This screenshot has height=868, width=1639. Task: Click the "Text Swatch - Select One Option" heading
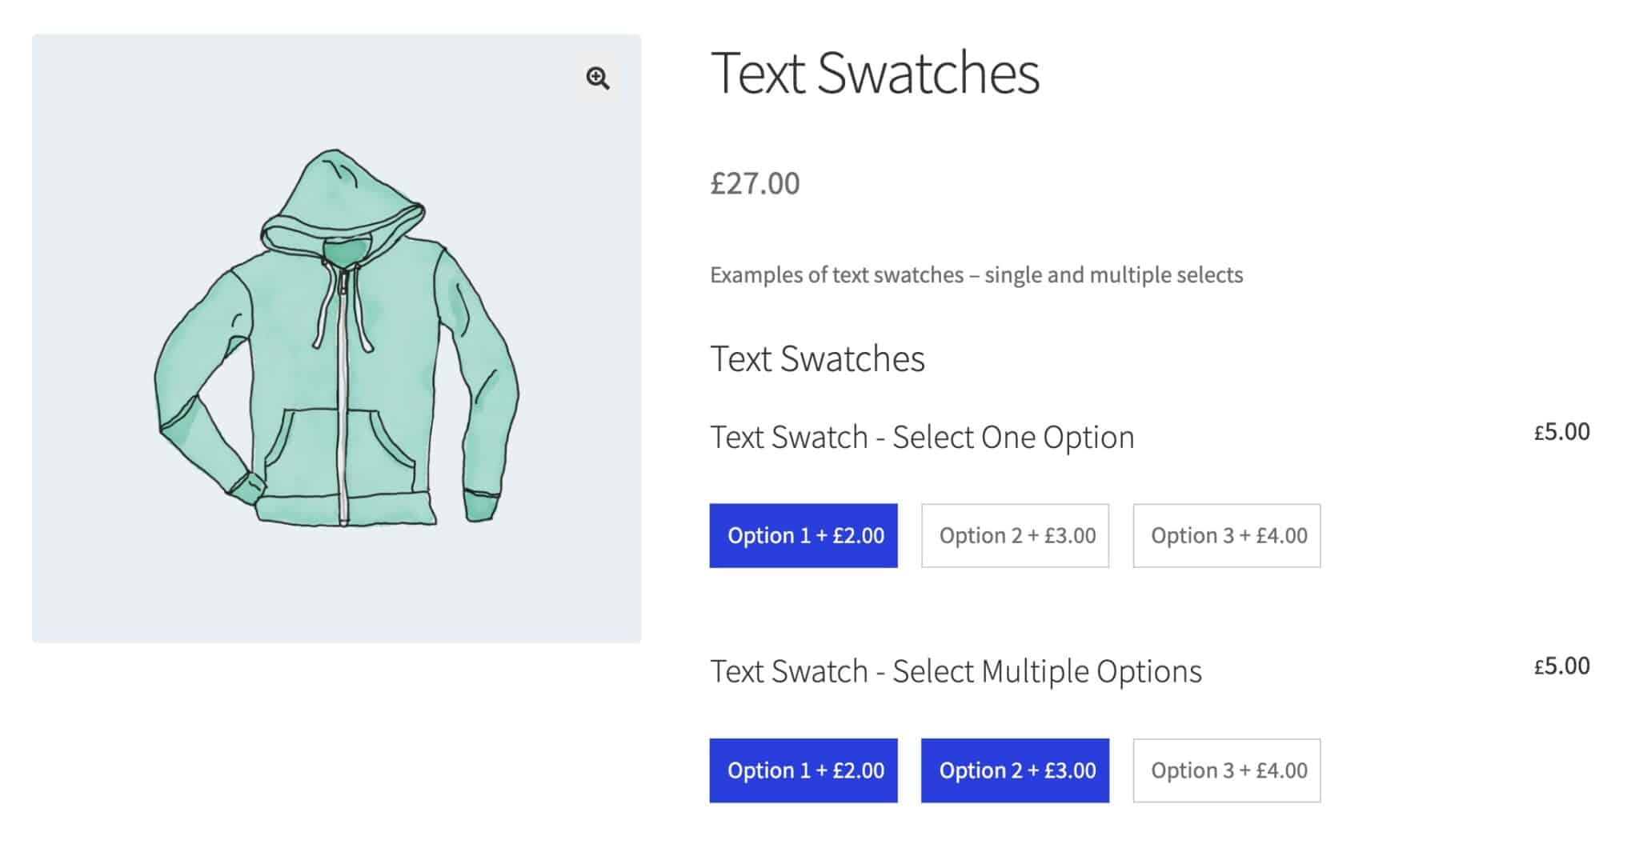[x=922, y=437]
